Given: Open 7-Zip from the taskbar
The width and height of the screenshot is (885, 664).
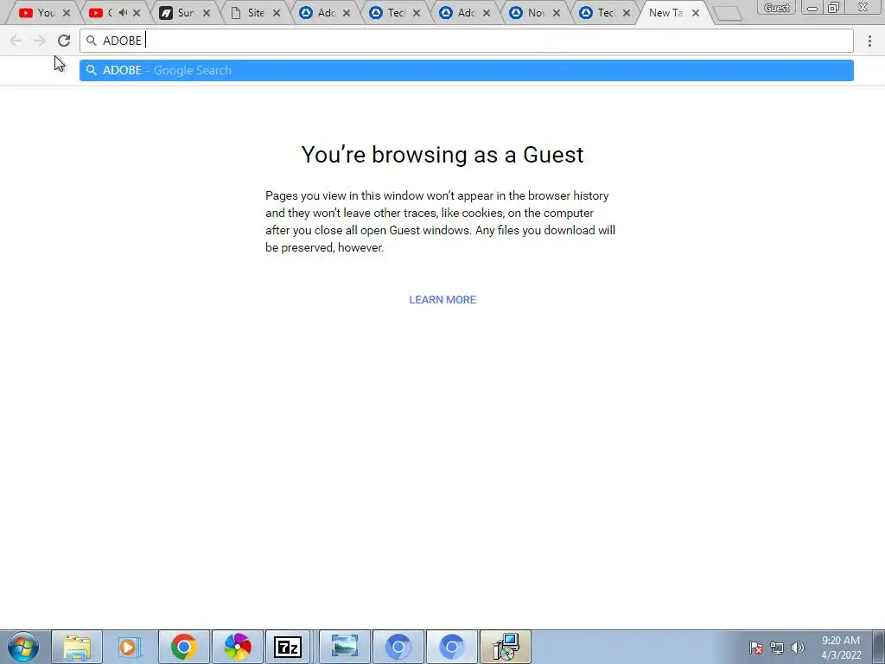Looking at the screenshot, I should tap(288, 647).
